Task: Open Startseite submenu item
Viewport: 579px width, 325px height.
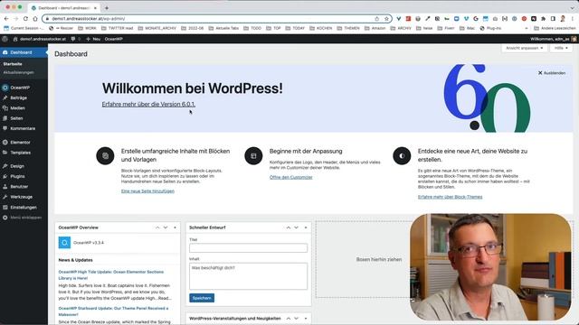Action: pos(13,64)
